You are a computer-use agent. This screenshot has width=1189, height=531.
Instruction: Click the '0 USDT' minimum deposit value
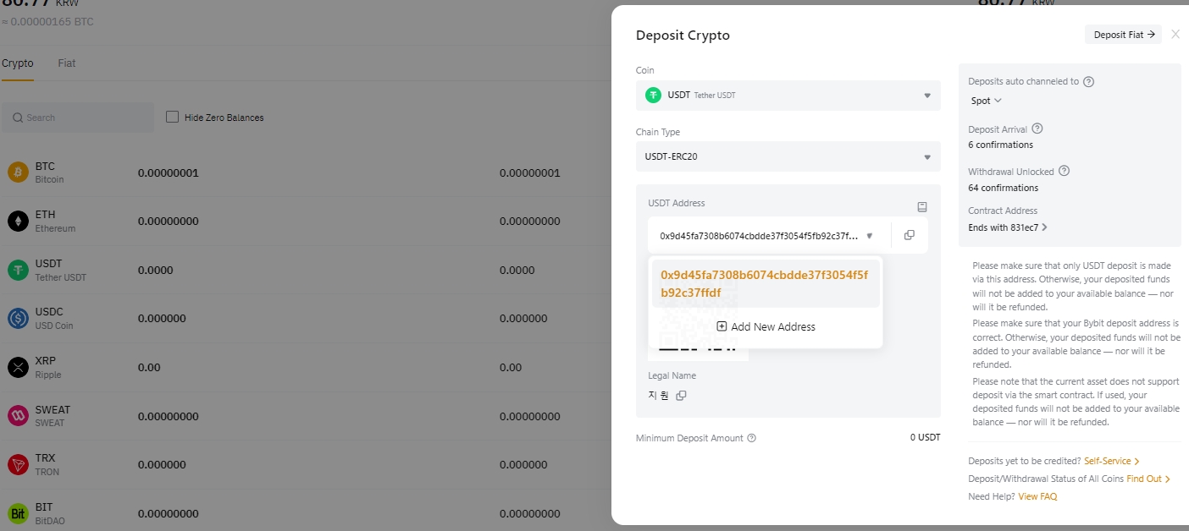pyautogui.click(x=925, y=437)
